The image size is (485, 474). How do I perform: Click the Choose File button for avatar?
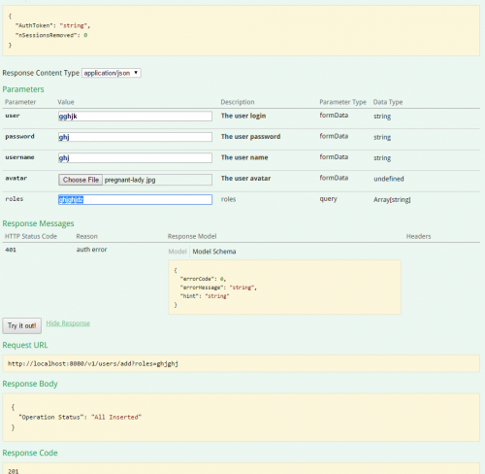81,180
